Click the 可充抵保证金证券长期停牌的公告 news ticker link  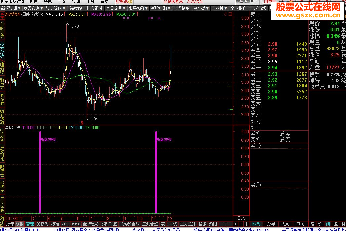click(231, 229)
